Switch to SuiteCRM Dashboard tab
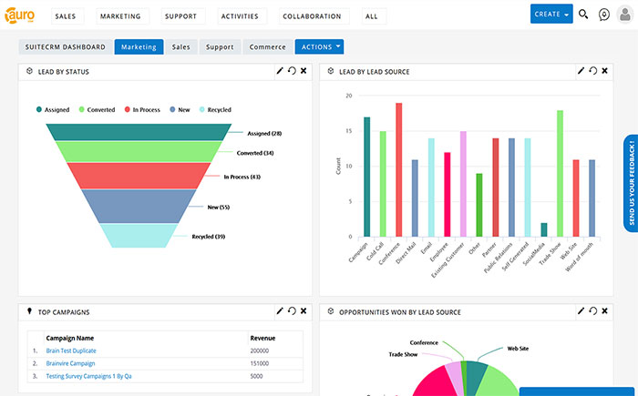The width and height of the screenshot is (638, 396). pos(66,46)
